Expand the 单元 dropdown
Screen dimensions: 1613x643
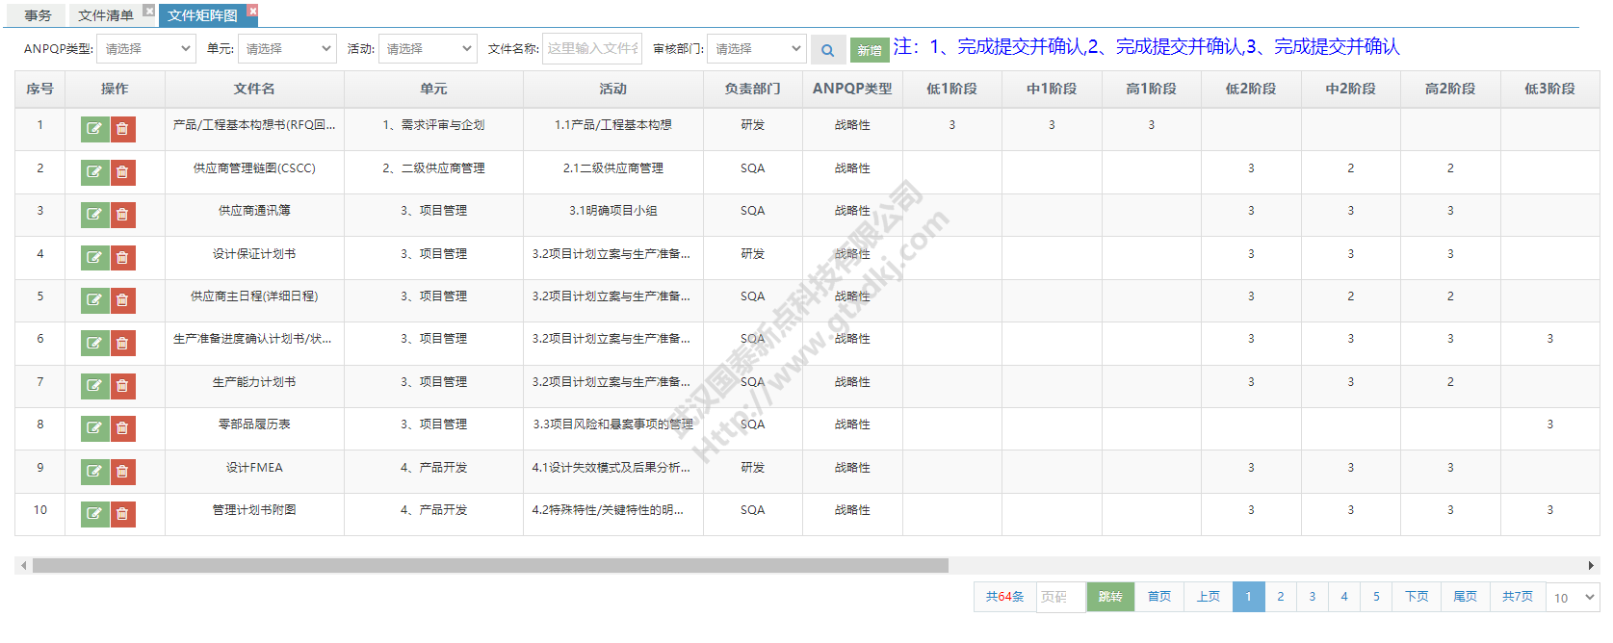[287, 48]
